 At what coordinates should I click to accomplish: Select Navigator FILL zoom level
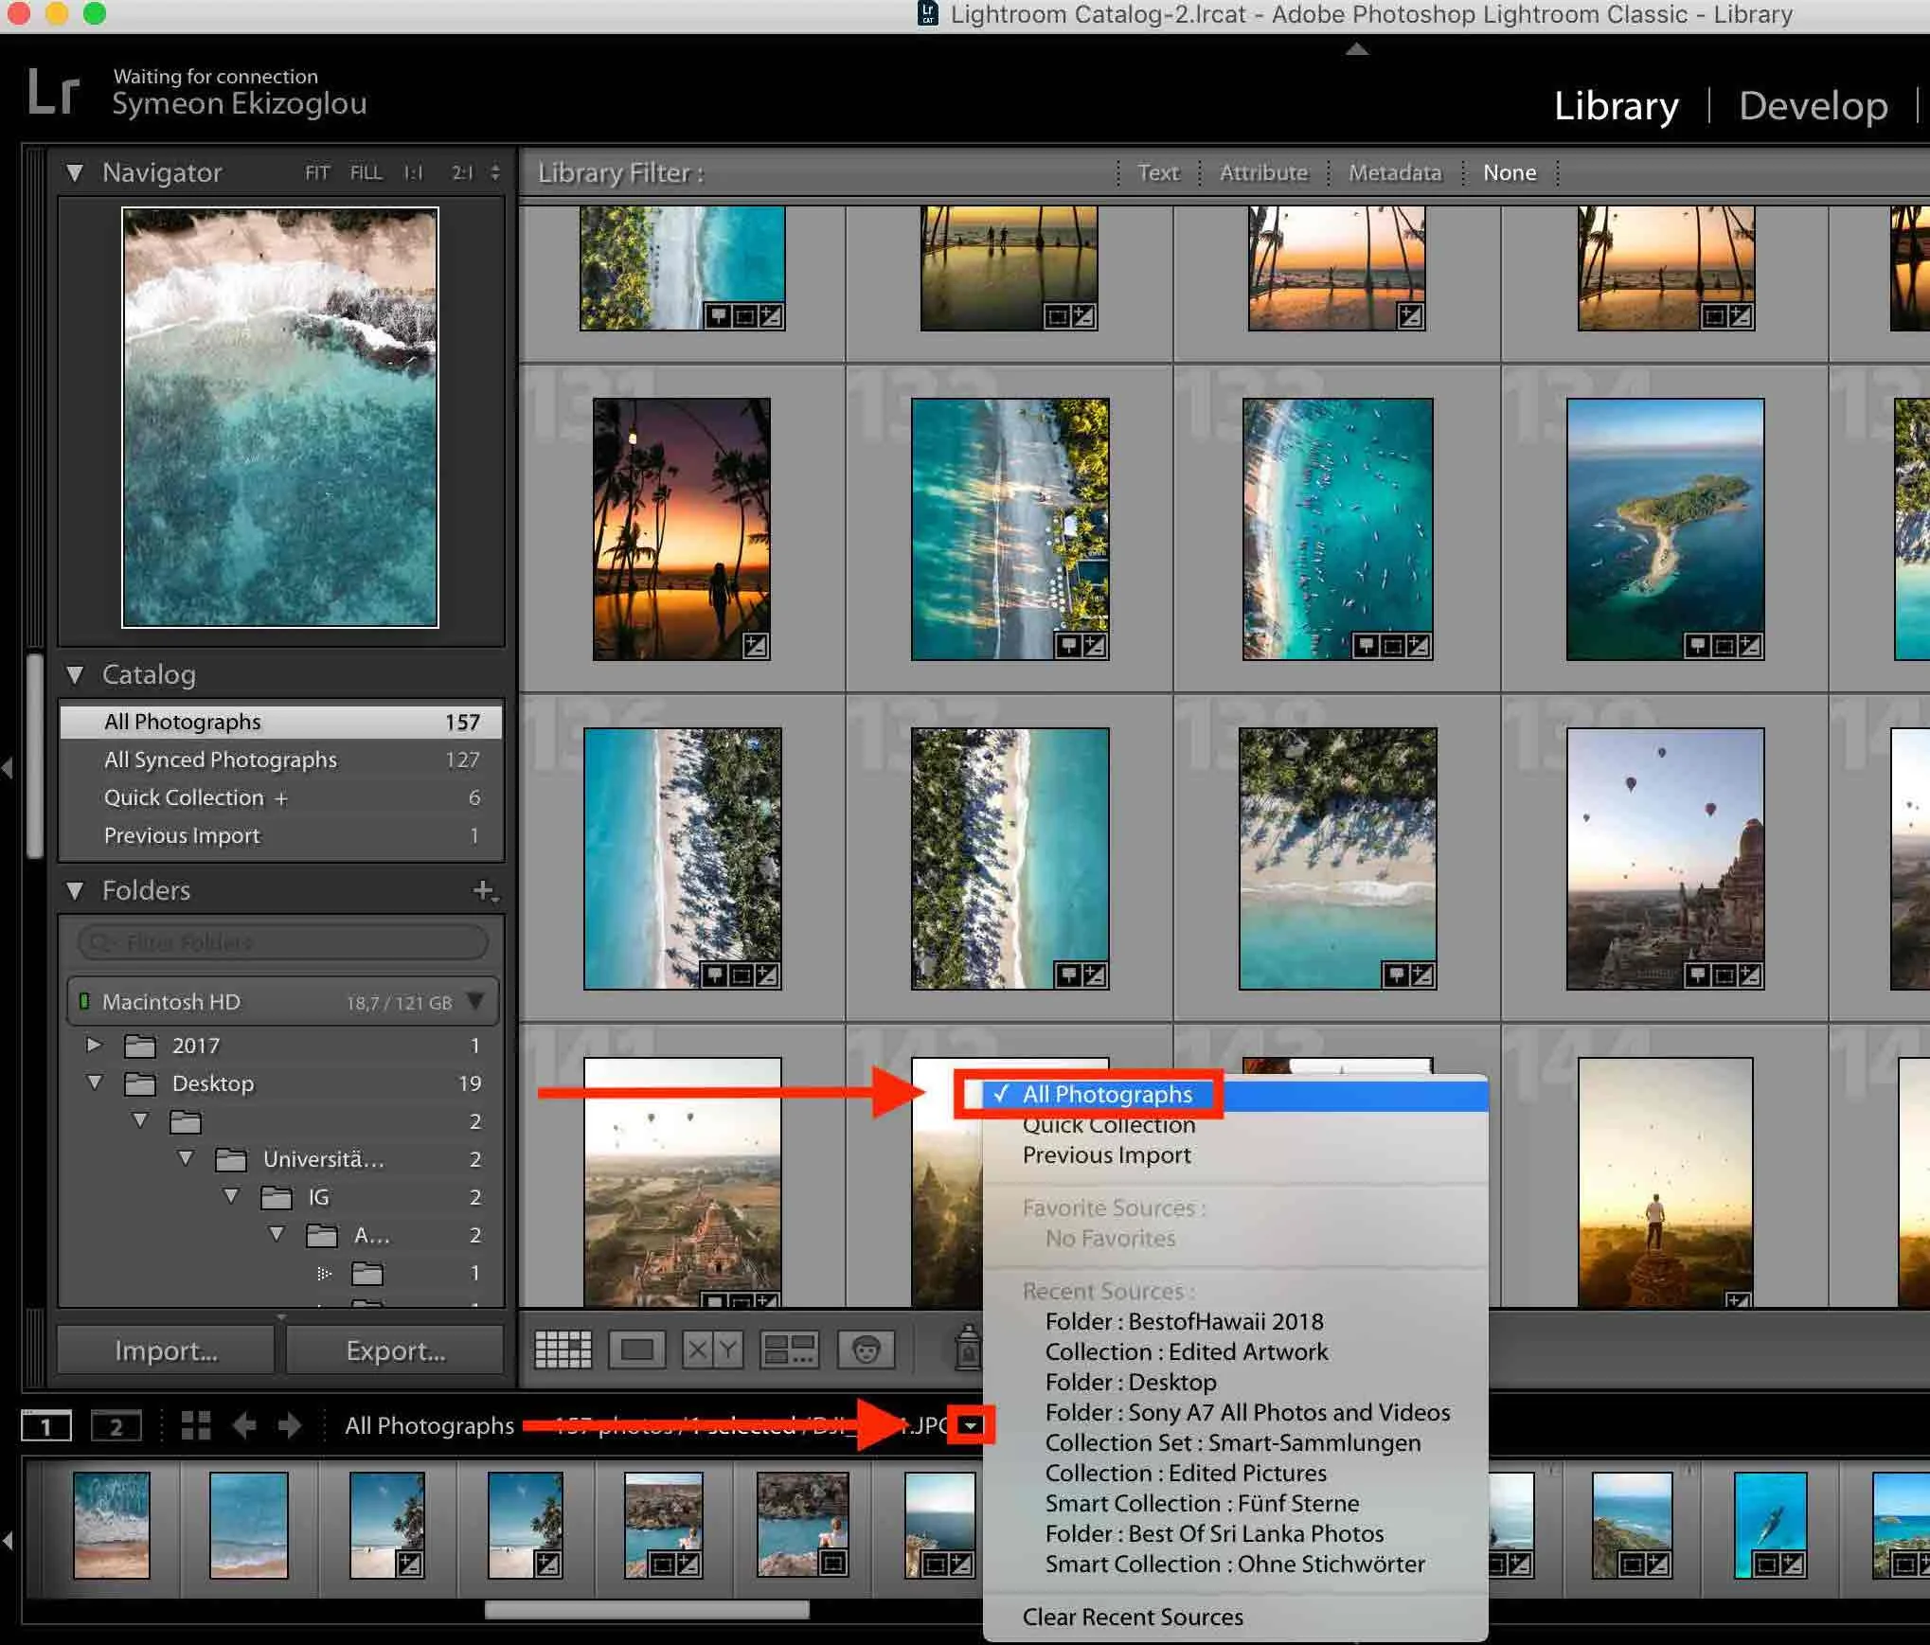click(366, 172)
